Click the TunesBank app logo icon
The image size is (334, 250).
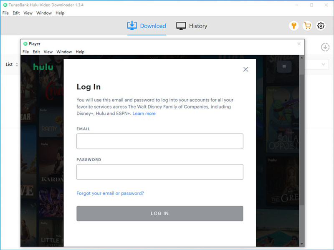[x=5, y=5]
